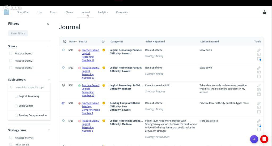Toggle the completed check circle on Number 12 row
The image size is (272, 146).
point(63,85)
